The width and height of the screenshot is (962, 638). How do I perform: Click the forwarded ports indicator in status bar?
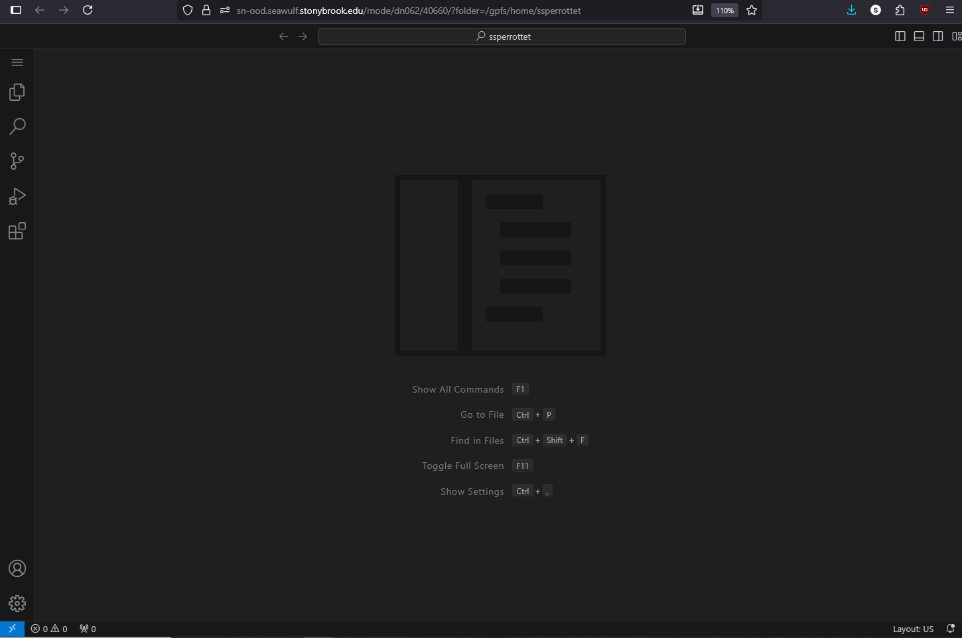88,629
